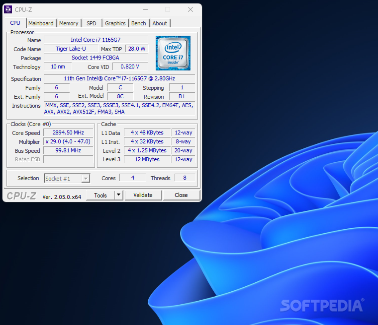Open the SPD tab
378x325 pixels.
[92, 23]
